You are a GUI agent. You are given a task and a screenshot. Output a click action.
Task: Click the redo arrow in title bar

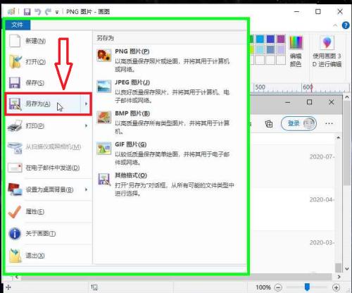[48, 11]
